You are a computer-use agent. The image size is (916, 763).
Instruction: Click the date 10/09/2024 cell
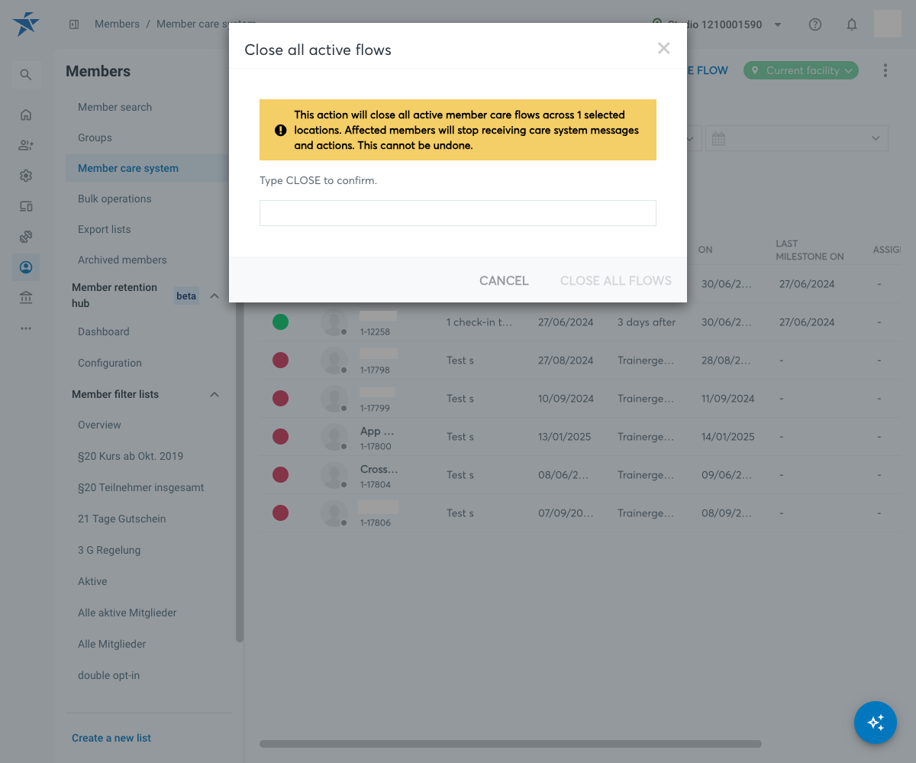pos(566,399)
